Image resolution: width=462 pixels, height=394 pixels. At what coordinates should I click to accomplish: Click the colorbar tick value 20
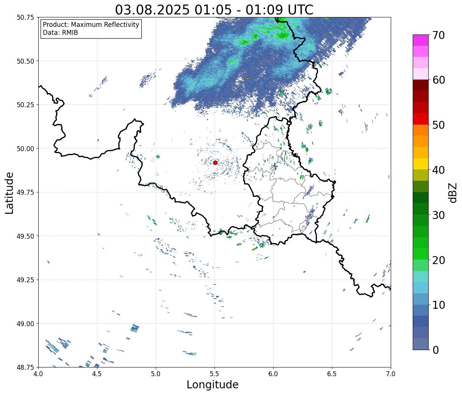438,260
